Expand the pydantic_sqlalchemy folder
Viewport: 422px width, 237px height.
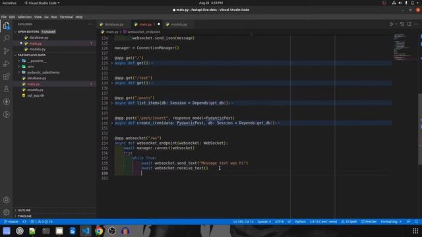[x=19, y=72]
